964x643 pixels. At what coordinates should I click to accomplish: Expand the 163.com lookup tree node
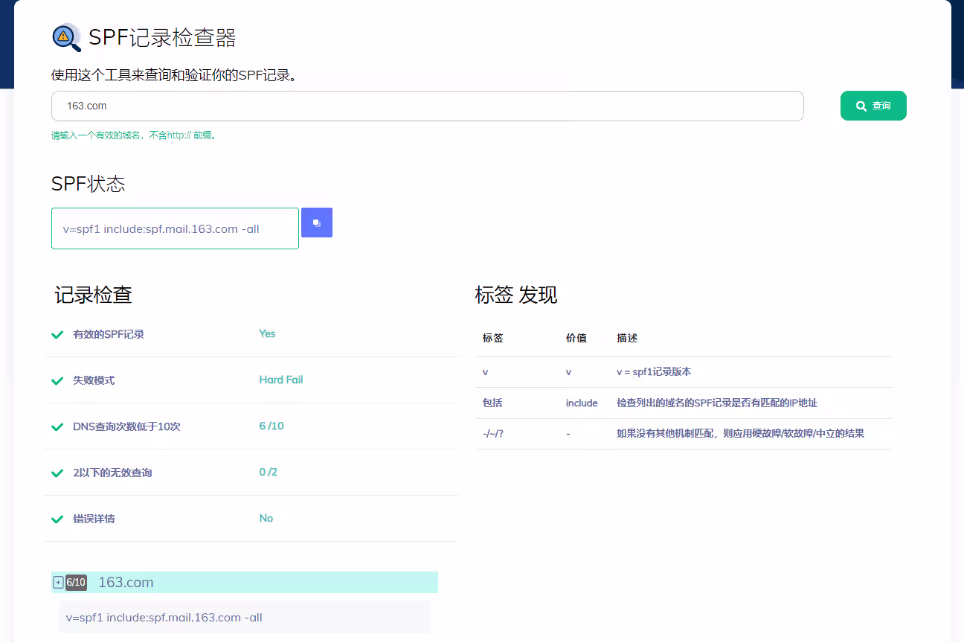click(x=58, y=583)
